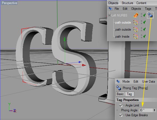Image resolution: width=157 pixels, height=120 pixels.
Task: Click the Use Edge Breaks animation dot
Action: click(x=124, y=115)
